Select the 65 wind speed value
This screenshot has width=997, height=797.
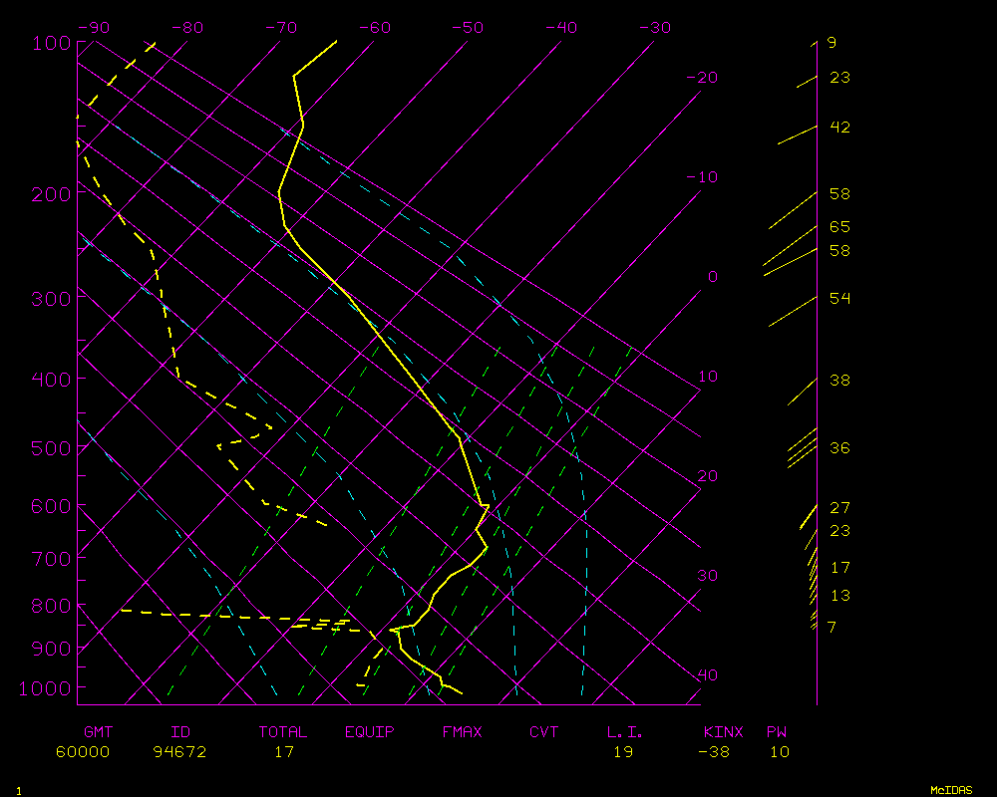(839, 227)
